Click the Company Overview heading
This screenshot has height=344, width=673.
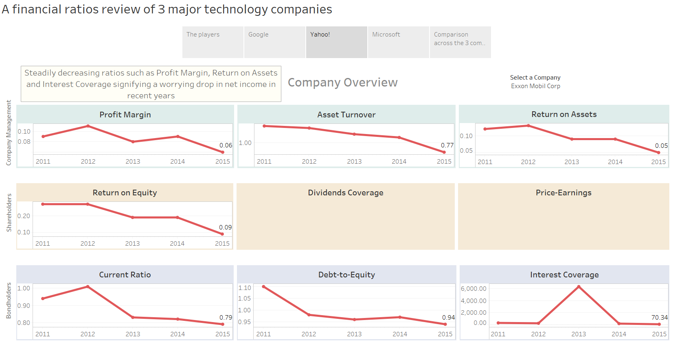(x=342, y=82)
